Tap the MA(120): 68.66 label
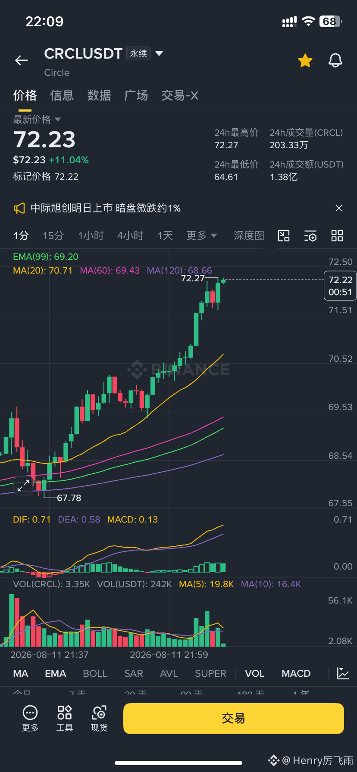The height and width of the screenshot is (772, 357). 179,271
